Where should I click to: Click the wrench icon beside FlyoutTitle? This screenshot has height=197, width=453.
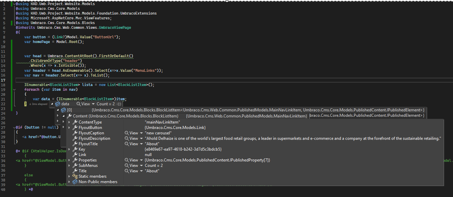(x=75, y=144)
